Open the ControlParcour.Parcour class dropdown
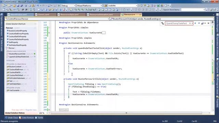Image resolution: width=219 pixels, height=123 pixels. point(108,19)
